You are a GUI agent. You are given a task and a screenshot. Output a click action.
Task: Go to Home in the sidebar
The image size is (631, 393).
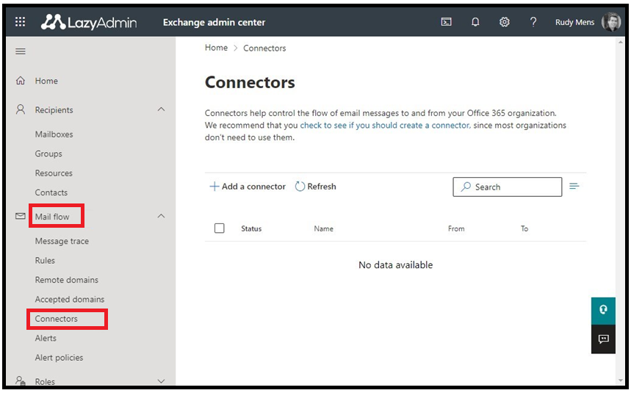pyautogui.click(x=46, y=81)
